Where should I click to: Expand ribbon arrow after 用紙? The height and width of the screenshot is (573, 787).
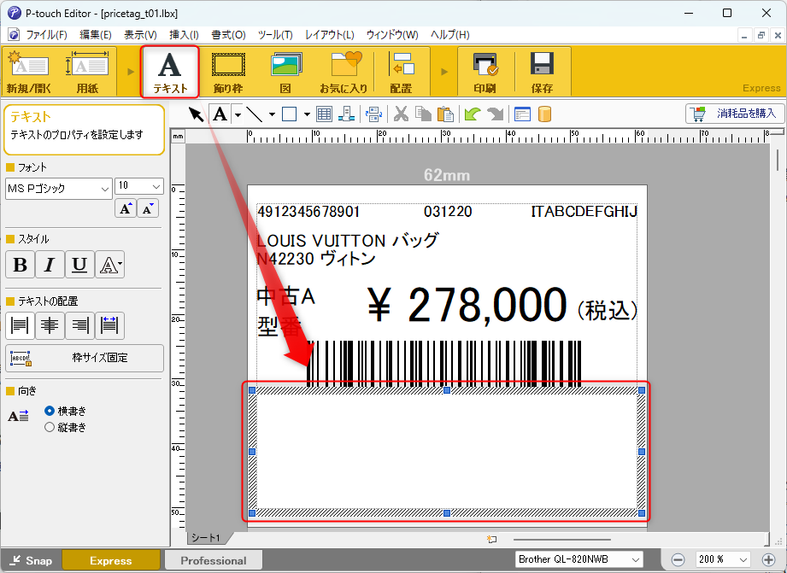[131, 72]
